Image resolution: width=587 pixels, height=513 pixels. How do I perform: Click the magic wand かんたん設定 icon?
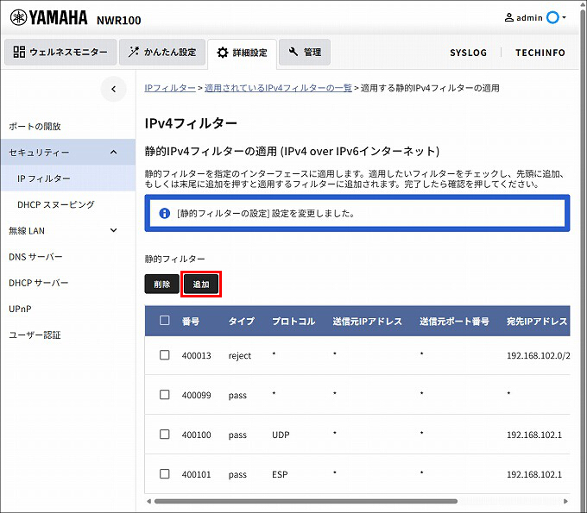(x=133, y=52)
